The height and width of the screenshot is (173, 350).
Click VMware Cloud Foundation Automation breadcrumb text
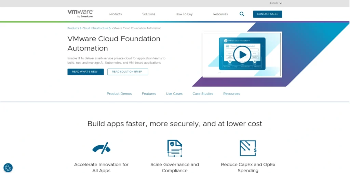(x=136, y=28)
